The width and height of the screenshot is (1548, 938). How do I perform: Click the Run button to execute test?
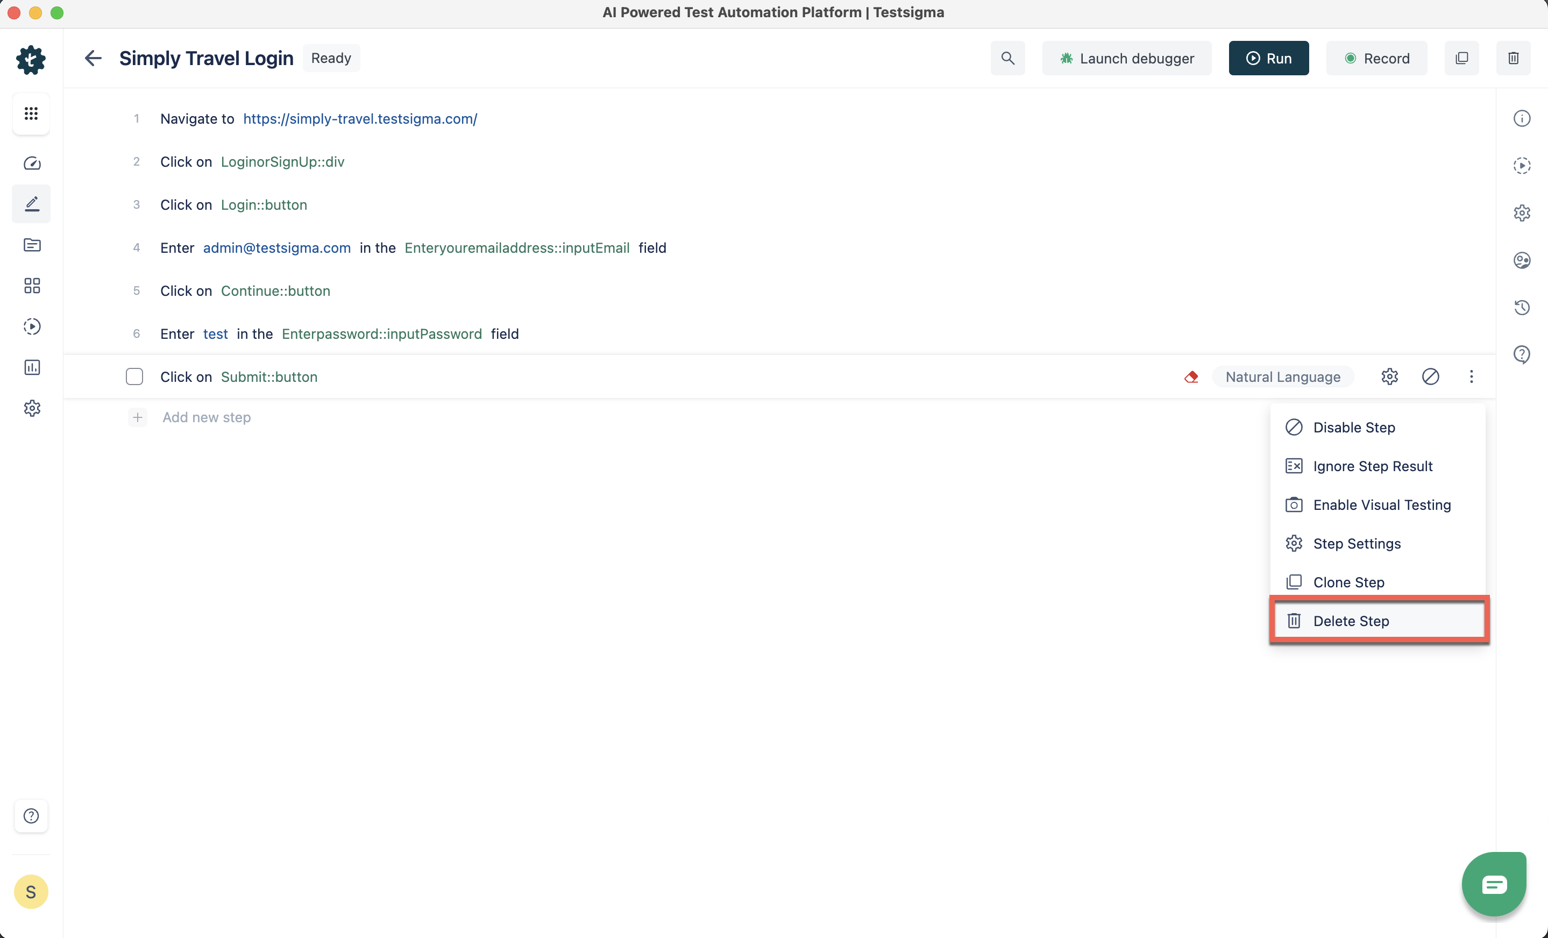pyautogui.click(x=1268, y=58)
